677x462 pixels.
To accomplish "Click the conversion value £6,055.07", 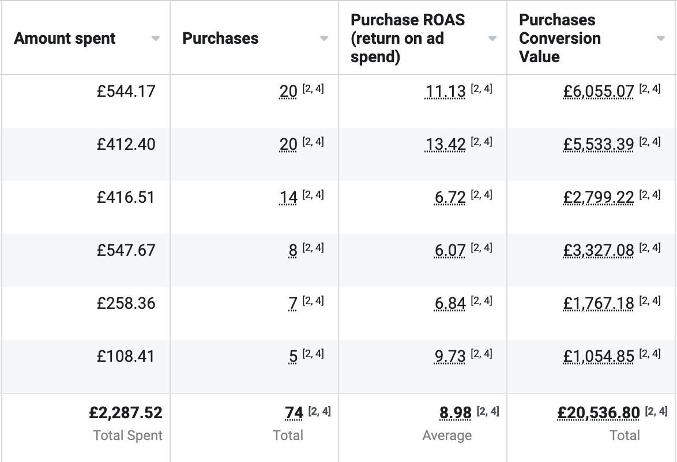I will coord(599,92).
